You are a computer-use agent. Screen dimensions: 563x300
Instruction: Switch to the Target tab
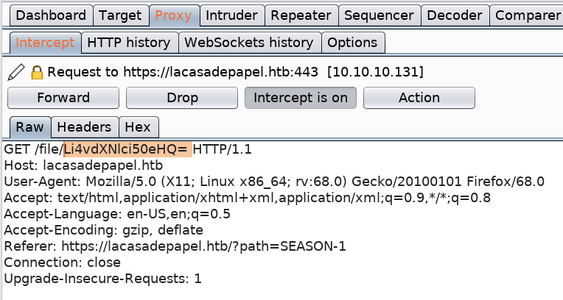pos(120,15)
